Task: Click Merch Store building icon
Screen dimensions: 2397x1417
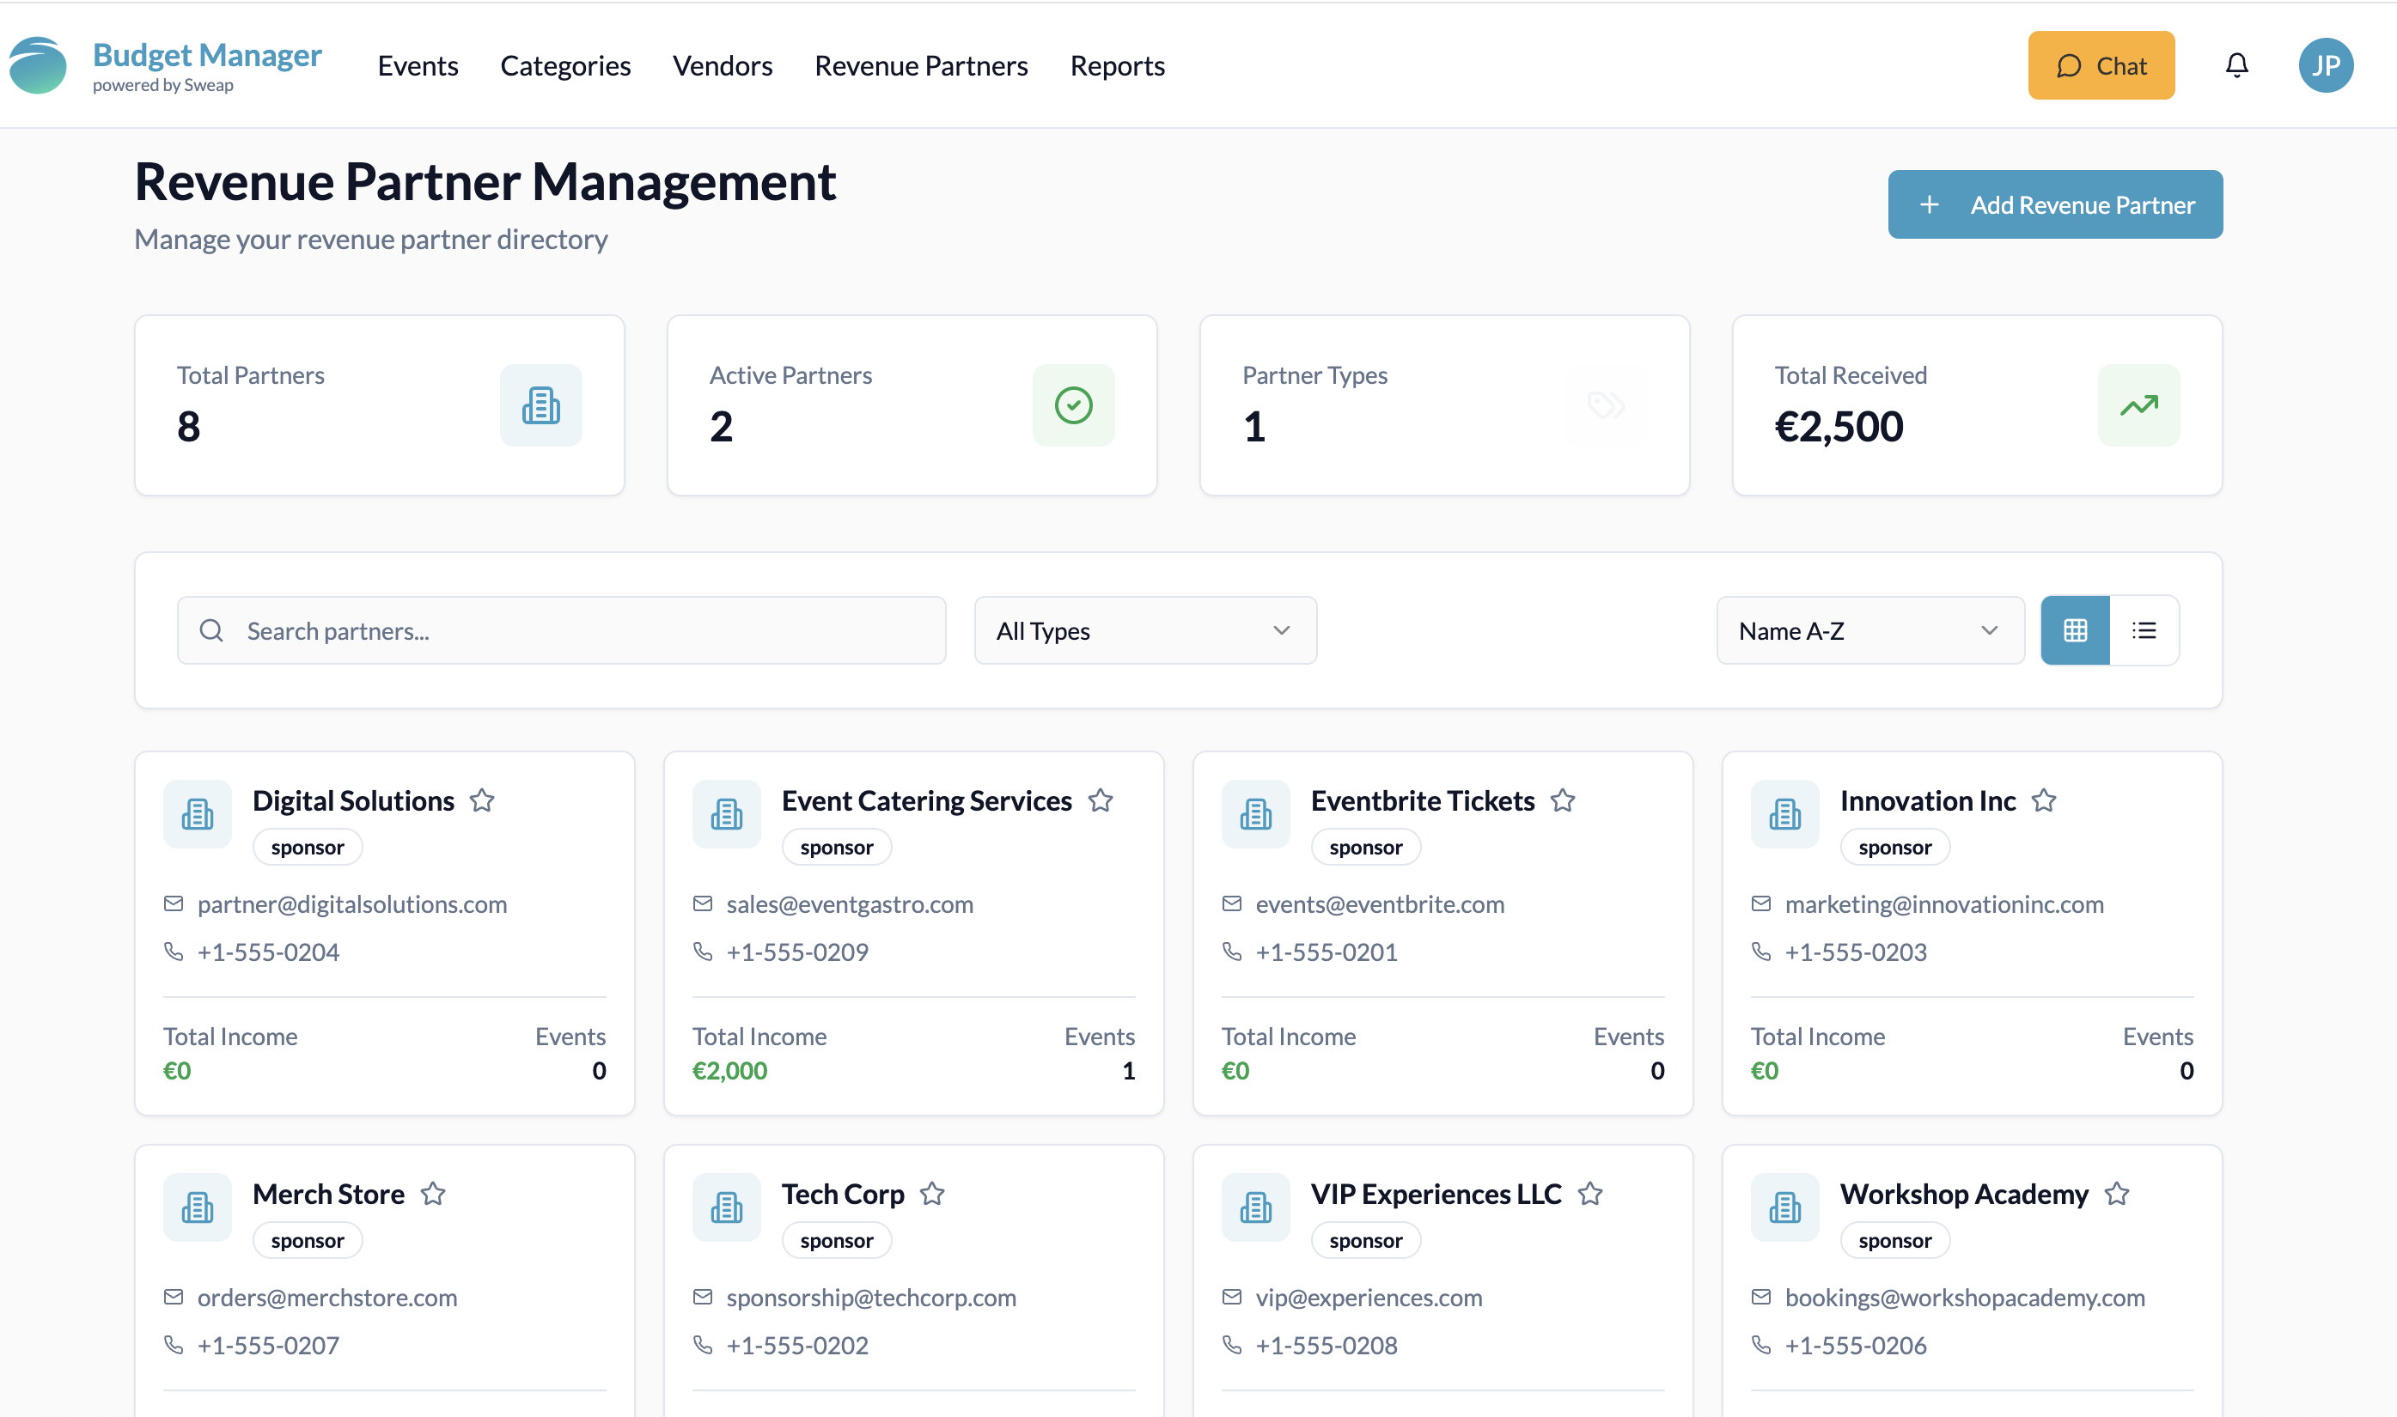Action: coord(198,1208)
